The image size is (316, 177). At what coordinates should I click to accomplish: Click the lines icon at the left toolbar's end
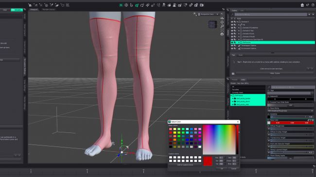(x=68, y=5)
